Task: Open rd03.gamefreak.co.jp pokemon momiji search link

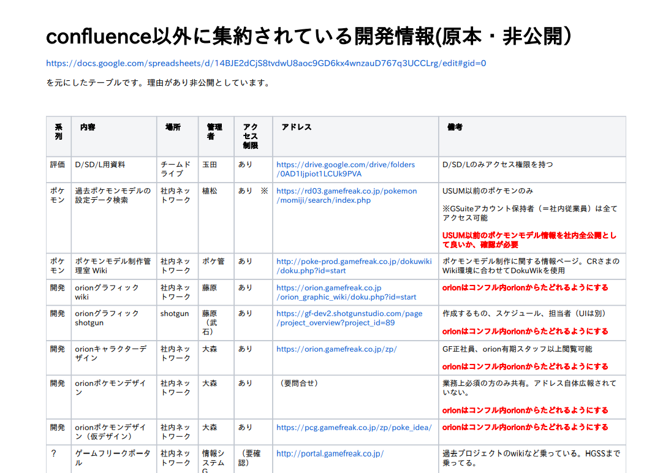Action: coord(346,195)
